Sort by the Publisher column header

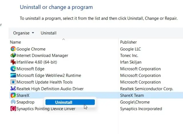tap(128, 42)
